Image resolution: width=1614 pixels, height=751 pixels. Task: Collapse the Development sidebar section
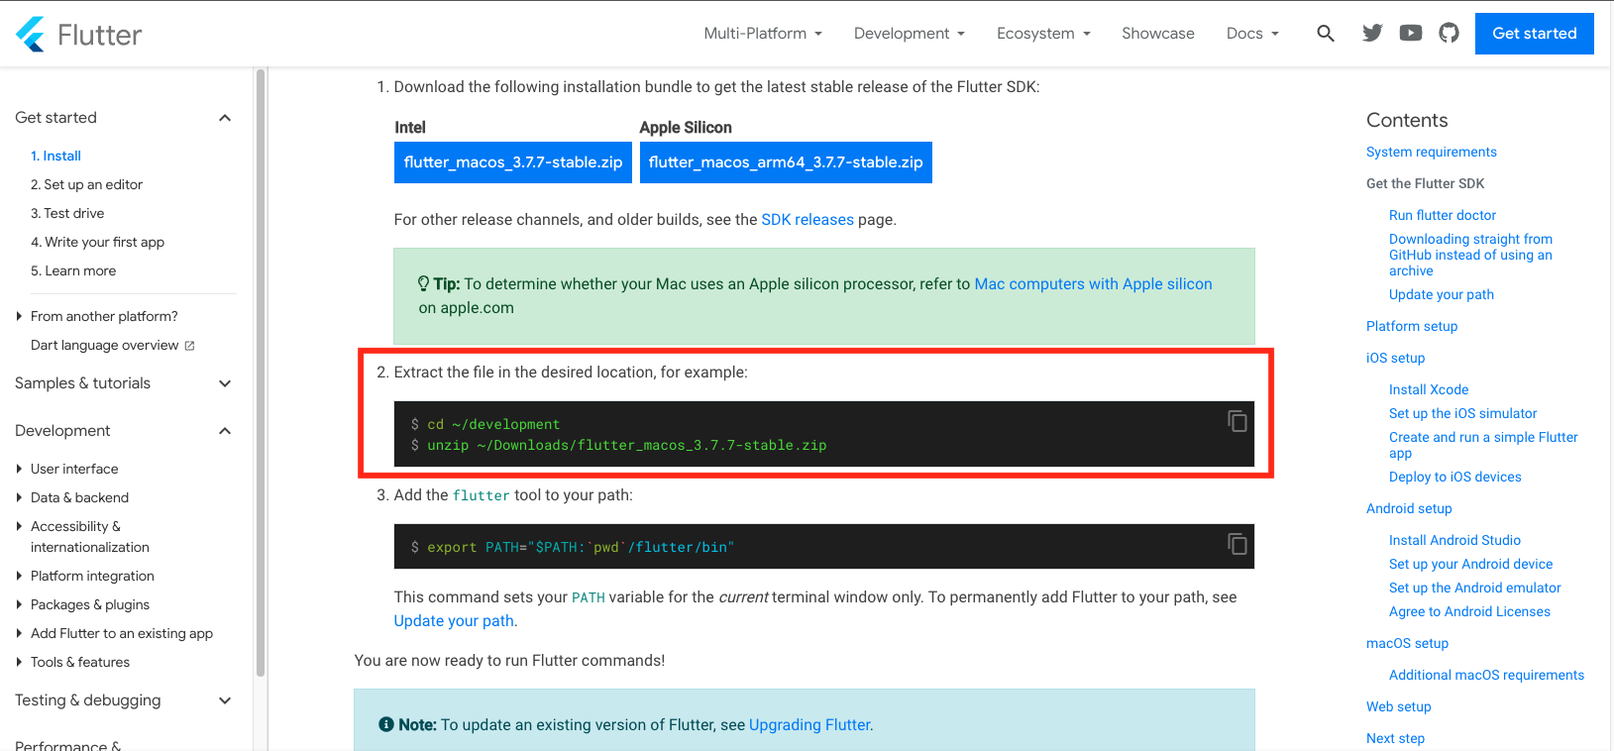[225, 431]
